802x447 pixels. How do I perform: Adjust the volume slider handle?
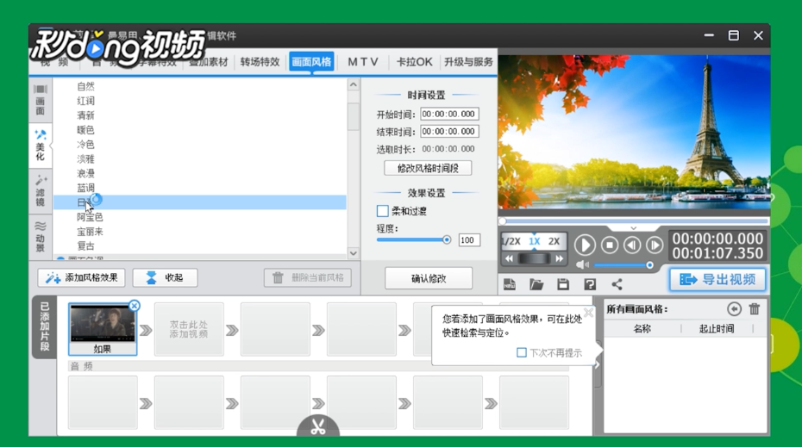[649, 265]
